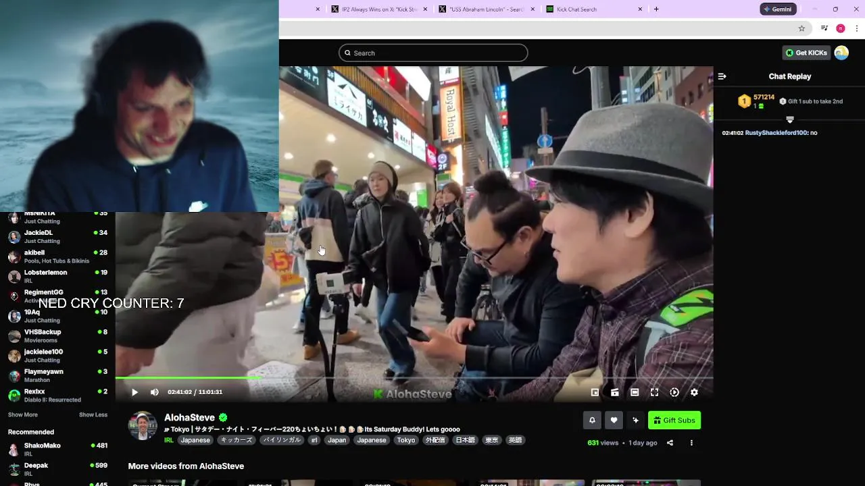Select the バイリンガル tag
865x486 pixels.
[x=282, y=440]
